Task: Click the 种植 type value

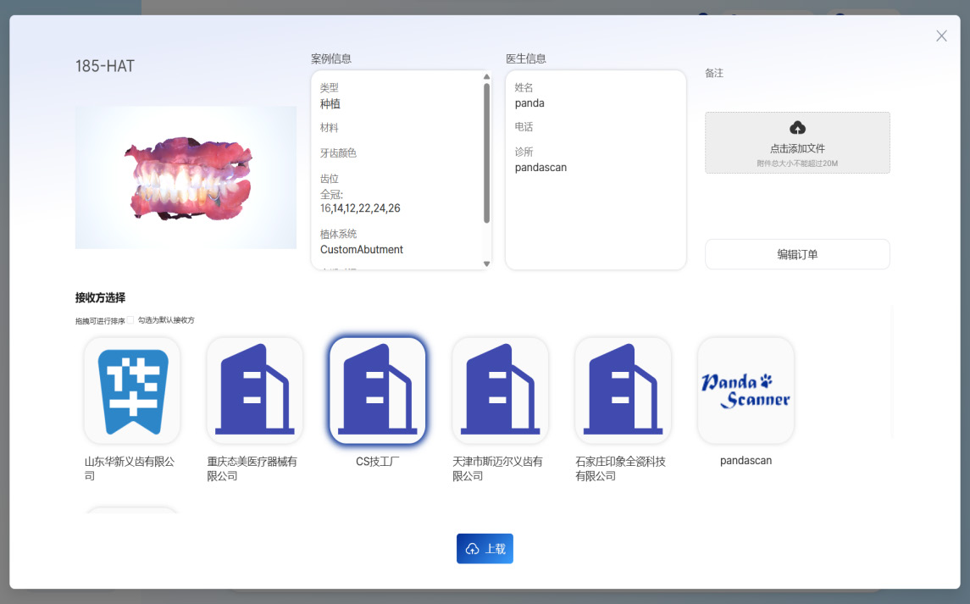Action: click(x=330, y=104)
